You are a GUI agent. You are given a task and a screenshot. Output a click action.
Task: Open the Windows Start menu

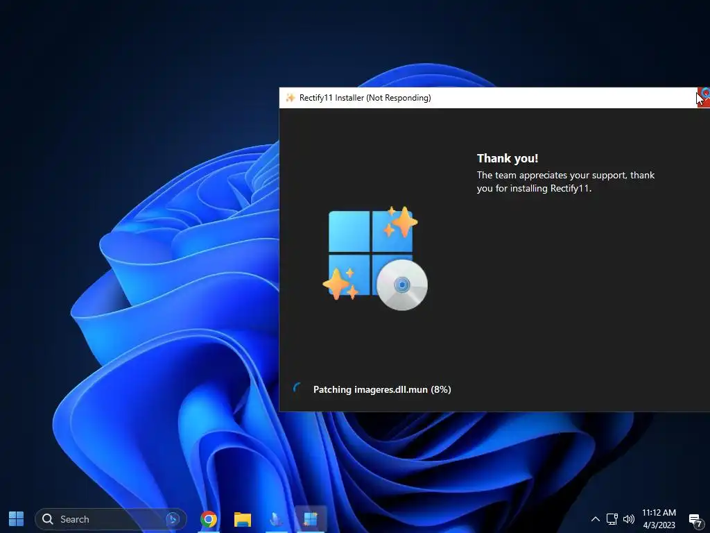click(x=17, y=519)
